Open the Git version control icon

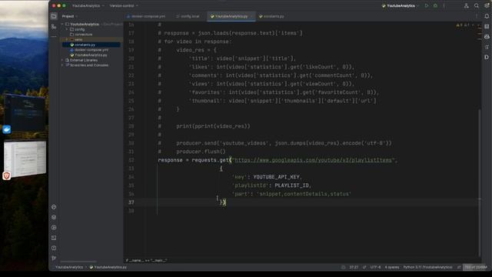point(54,259)
